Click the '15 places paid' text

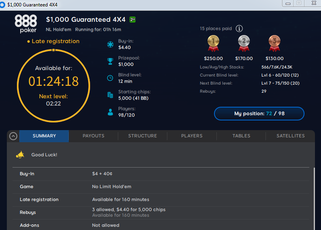[216, 28]
